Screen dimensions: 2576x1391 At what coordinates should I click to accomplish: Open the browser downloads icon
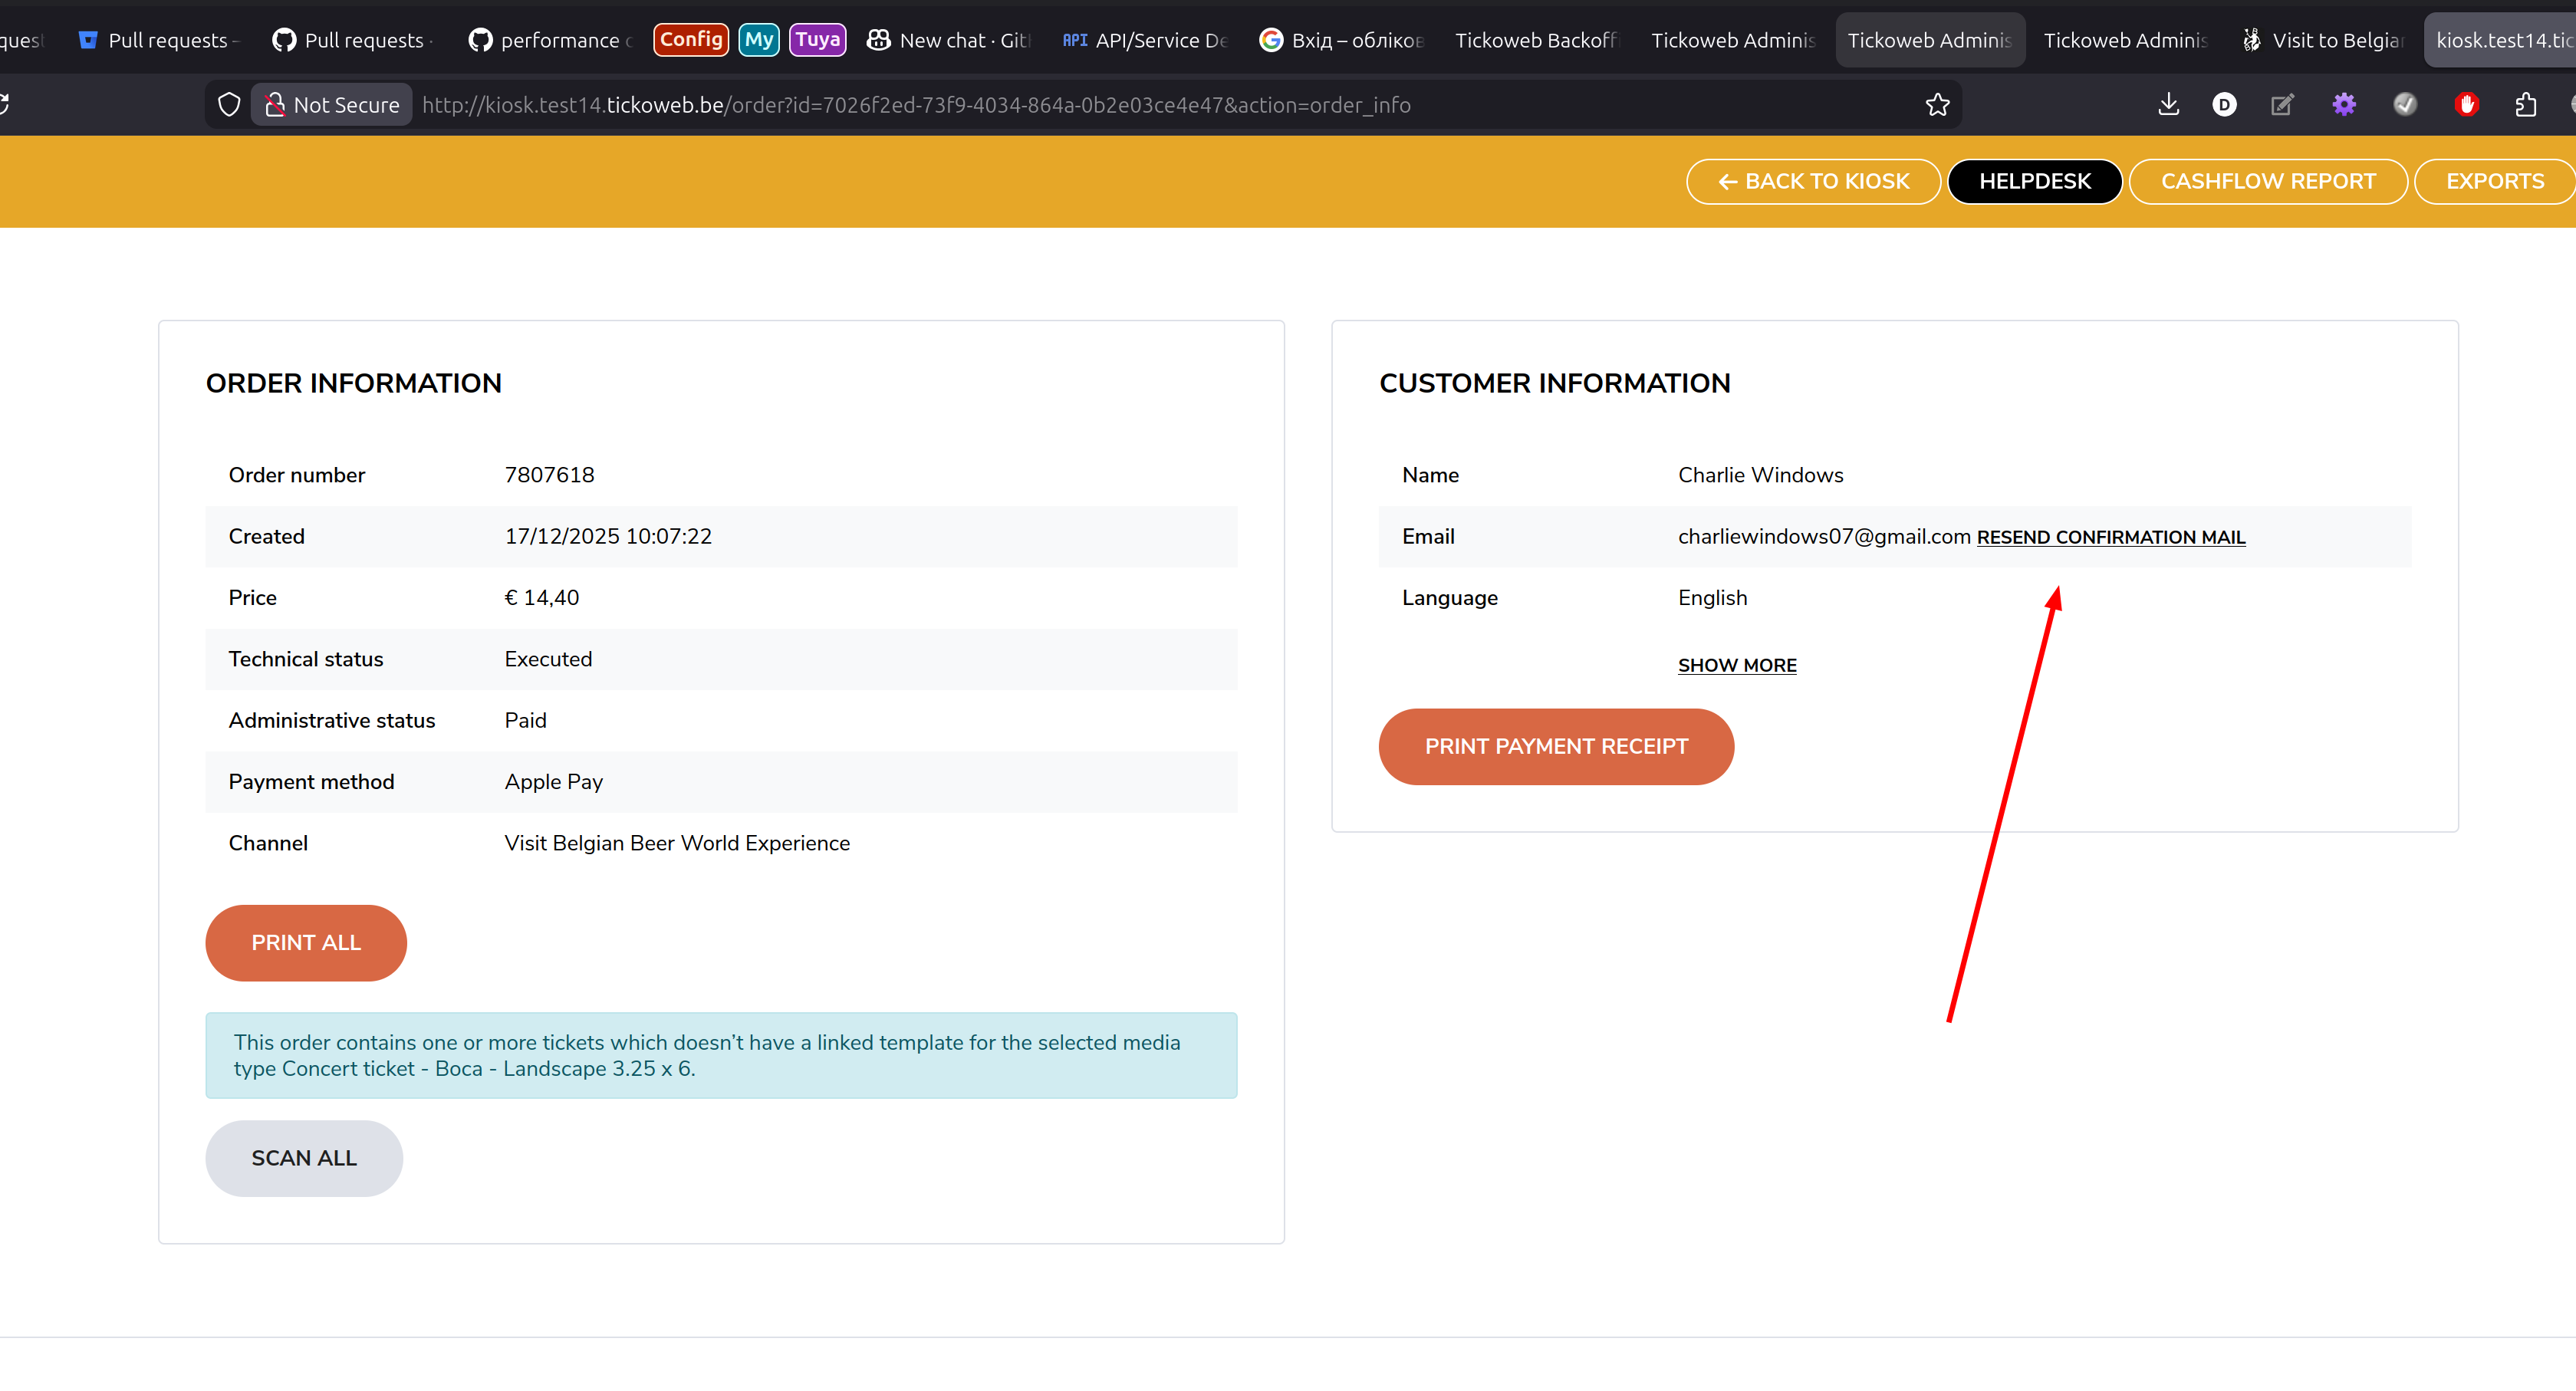[x=2168, y=105]
